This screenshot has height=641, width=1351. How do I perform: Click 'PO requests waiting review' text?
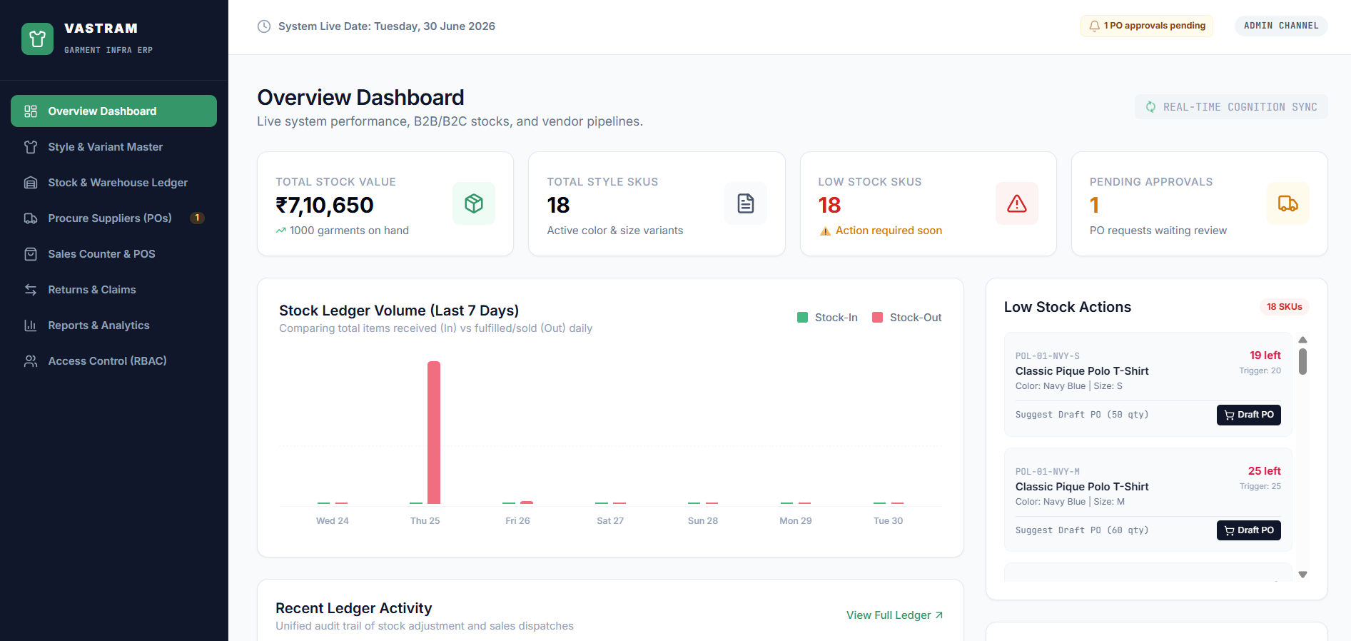1158,231
